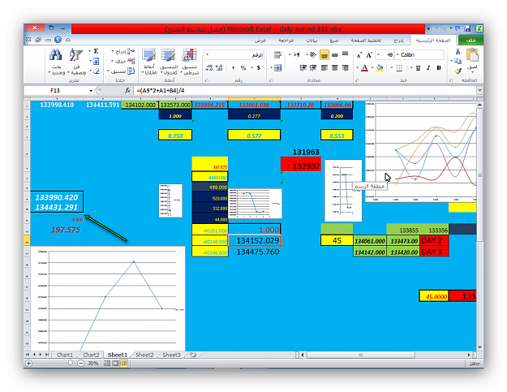Click the AutoSum sigma icon

point(96,51)
